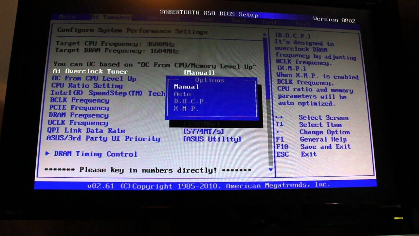419x236 pixels.
Task: Select CPU Ratio Setting row
Action: tap(87, 86)
